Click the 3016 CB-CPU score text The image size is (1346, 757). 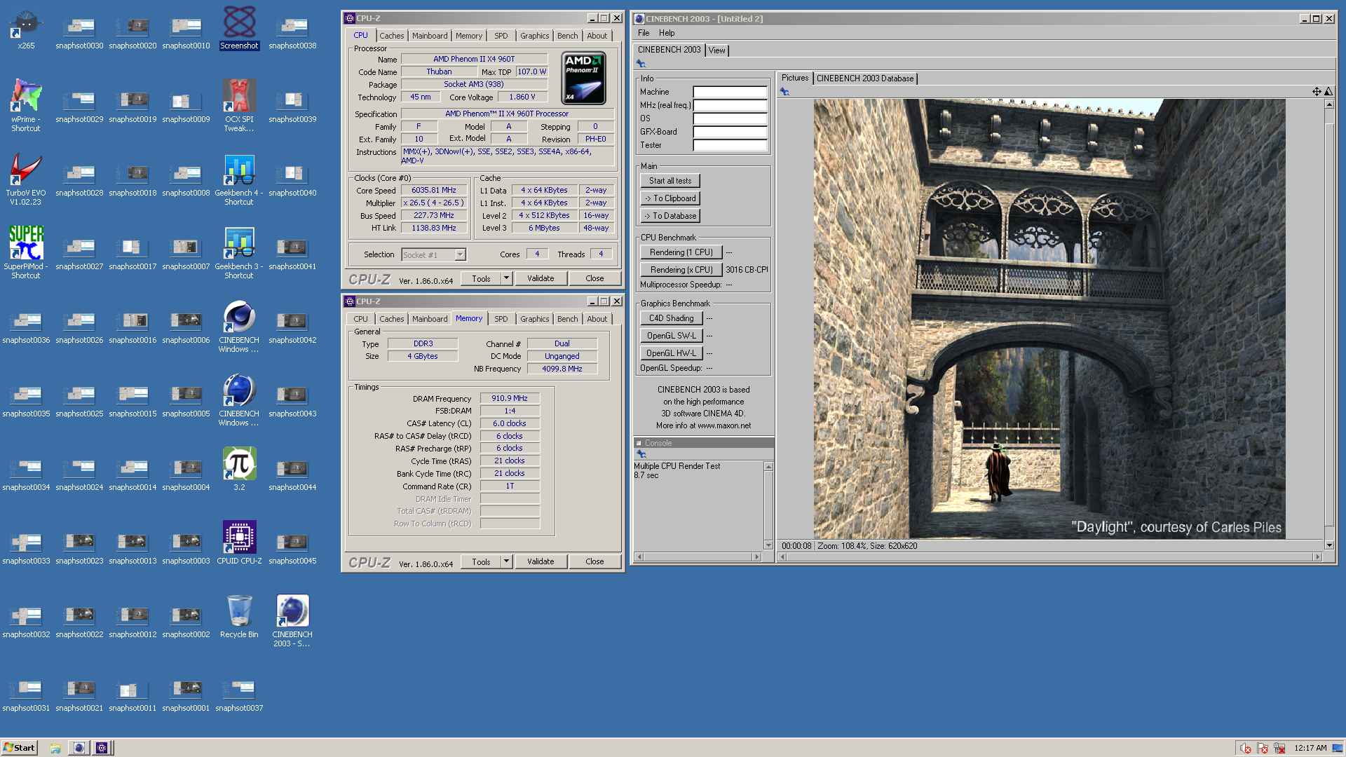pyautogui.click(x=747, y=270)
